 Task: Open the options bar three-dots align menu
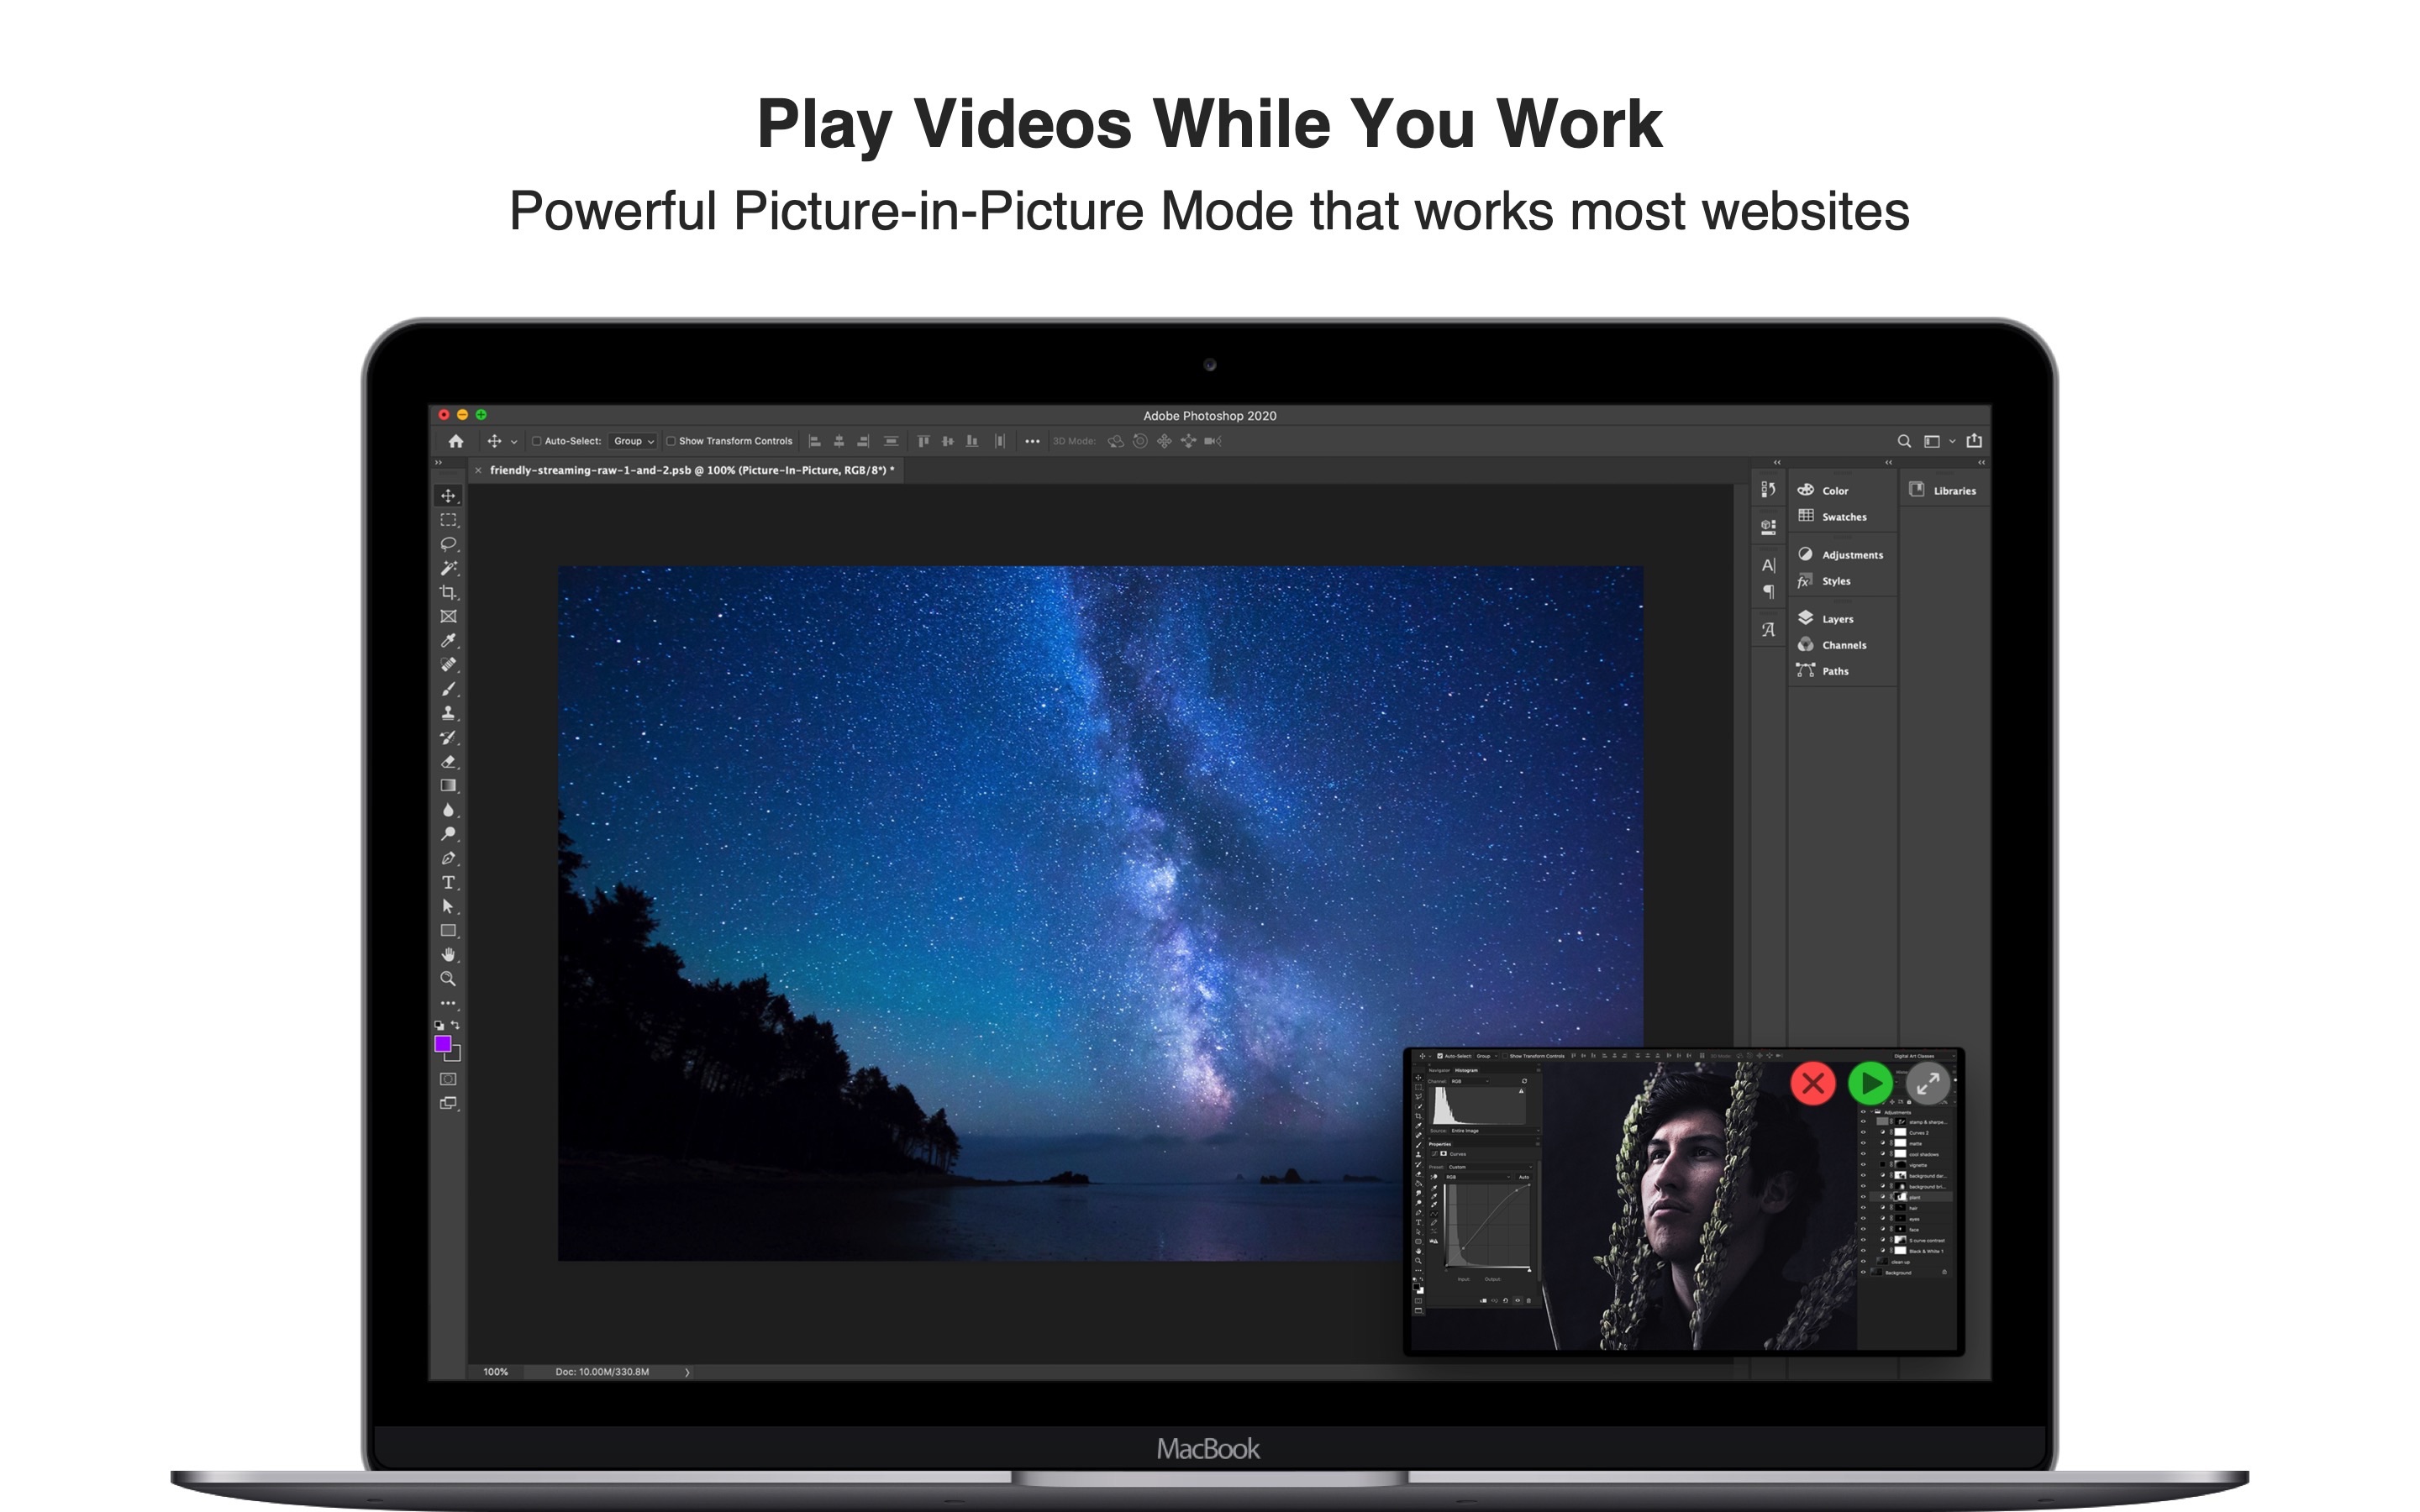[1032, 441]
